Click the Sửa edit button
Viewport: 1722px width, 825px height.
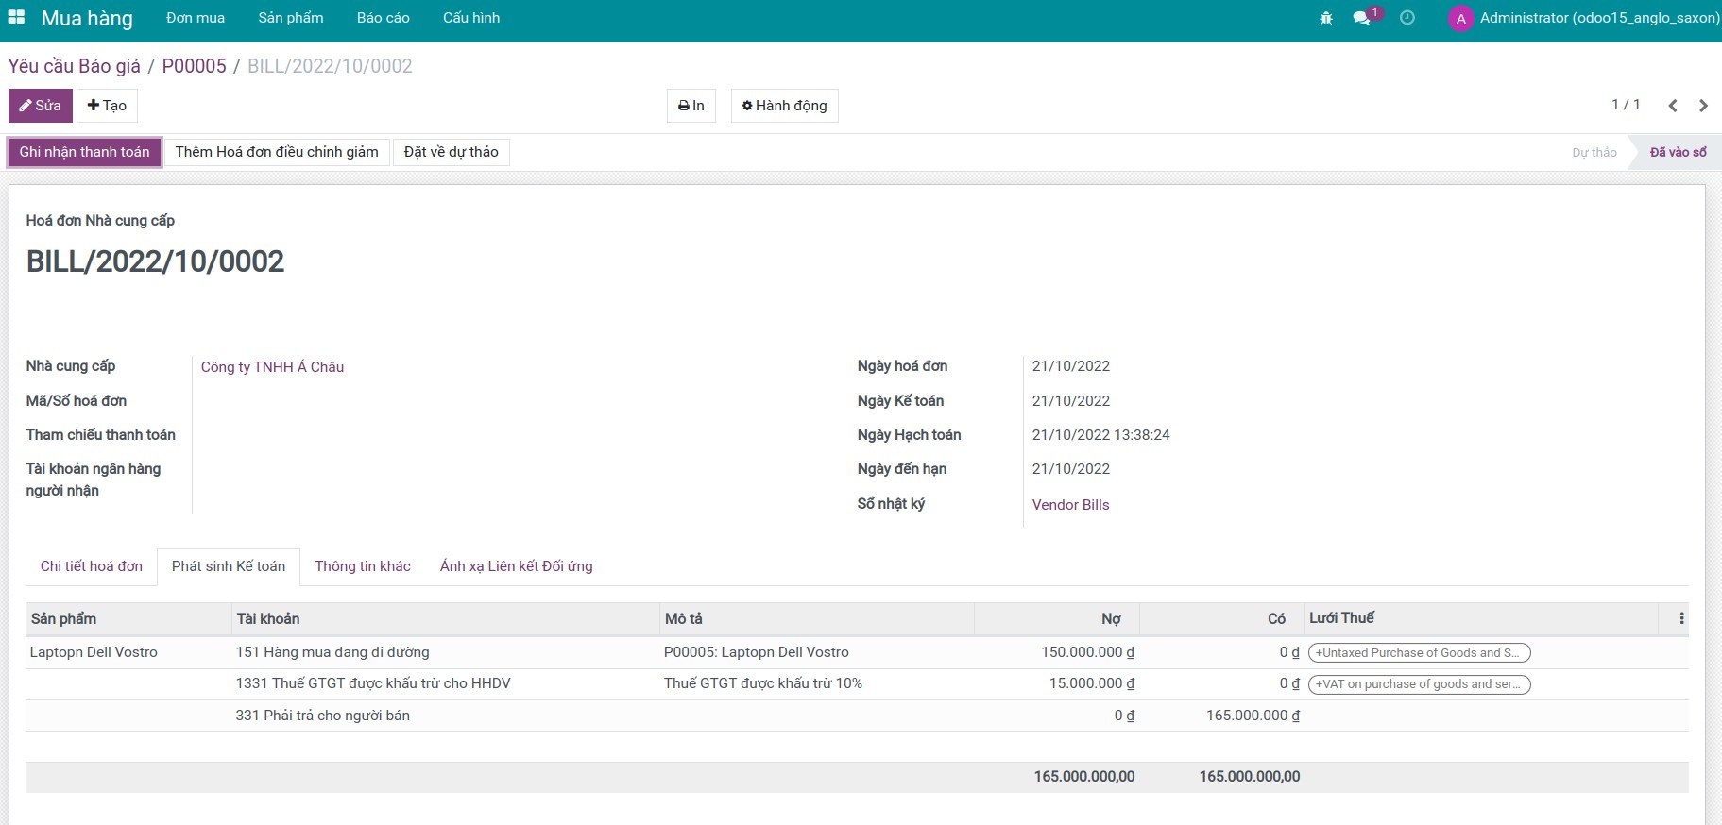(x=41, y=106)
